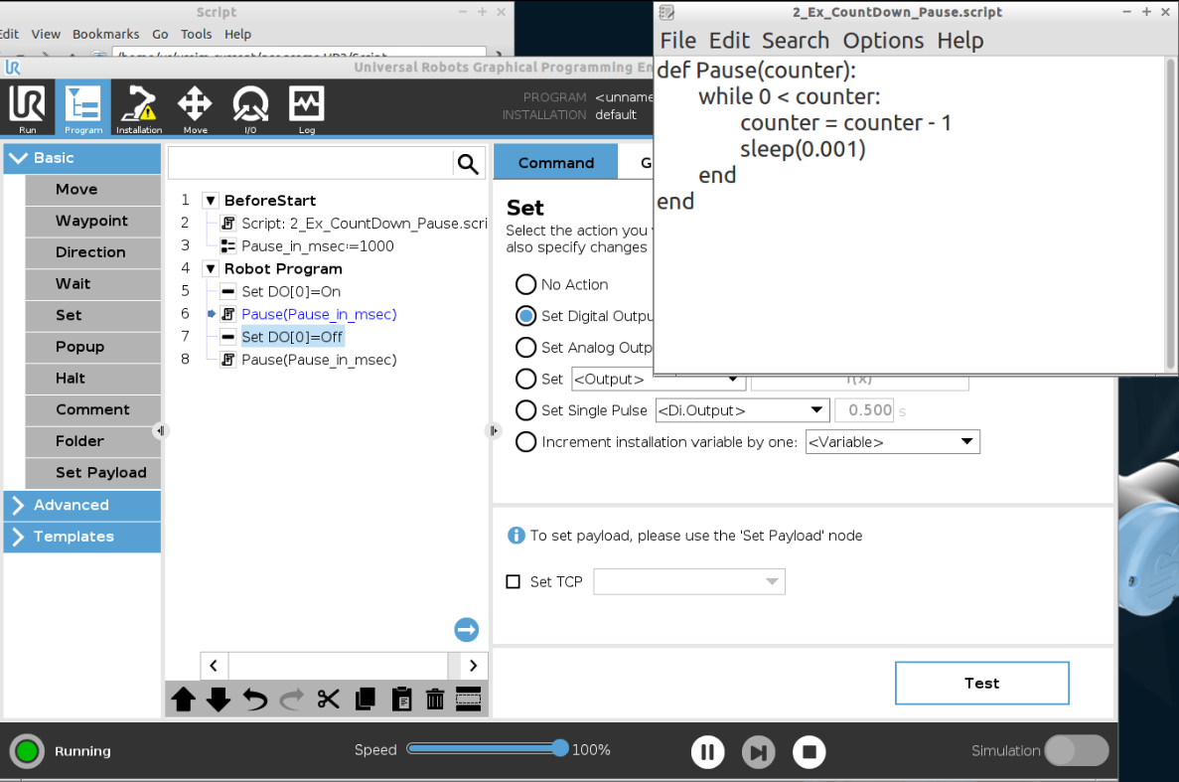Click the program tree search field

coord(310,164)
